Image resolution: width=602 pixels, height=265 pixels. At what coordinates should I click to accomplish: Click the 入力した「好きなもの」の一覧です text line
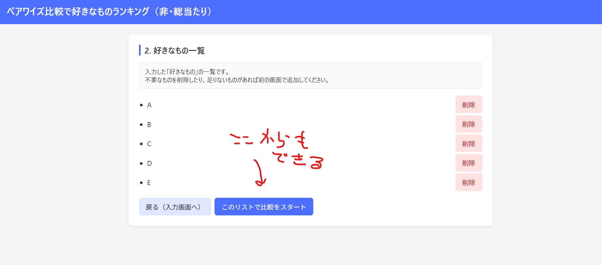point(187,72)
